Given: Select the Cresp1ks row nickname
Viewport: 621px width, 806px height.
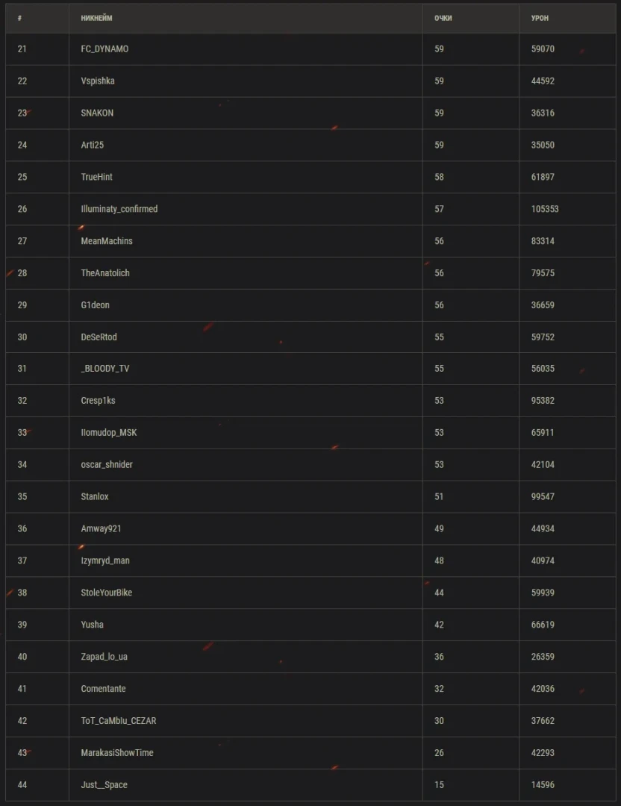Looking at the screenshot, I should [98, 401].
